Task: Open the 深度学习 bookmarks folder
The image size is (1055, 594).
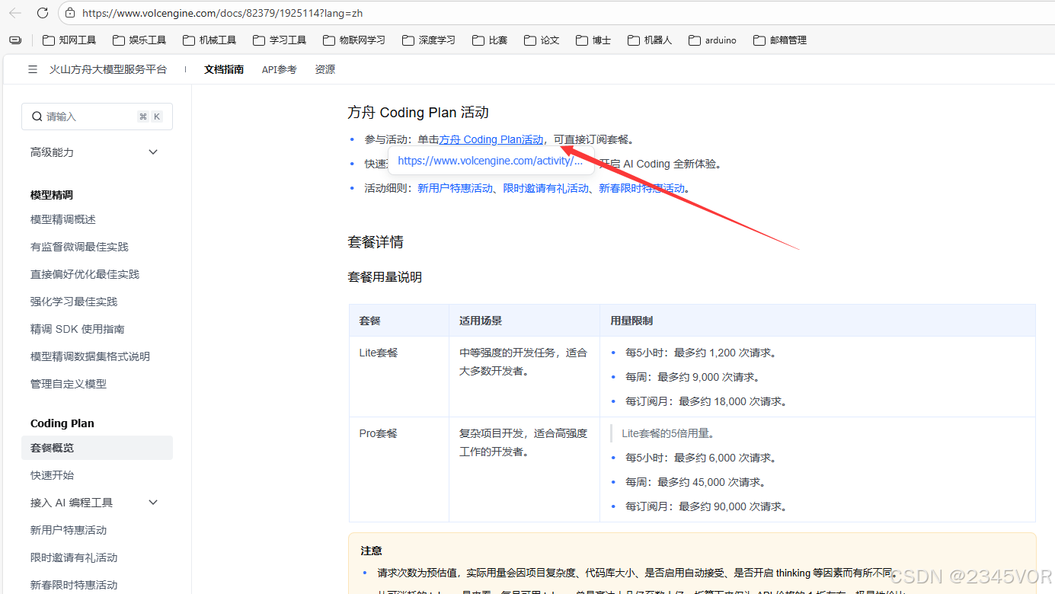Action: click(428, 40)
